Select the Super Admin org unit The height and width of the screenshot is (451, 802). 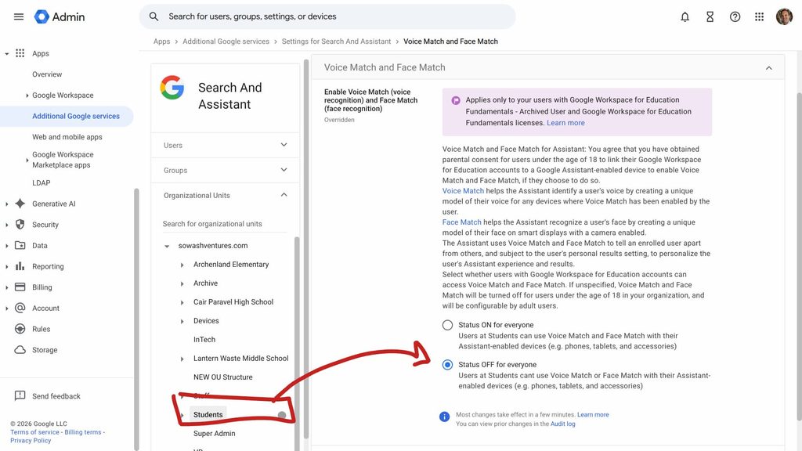(x=215, y=434)
